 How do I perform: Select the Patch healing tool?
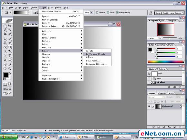point(5,39)
